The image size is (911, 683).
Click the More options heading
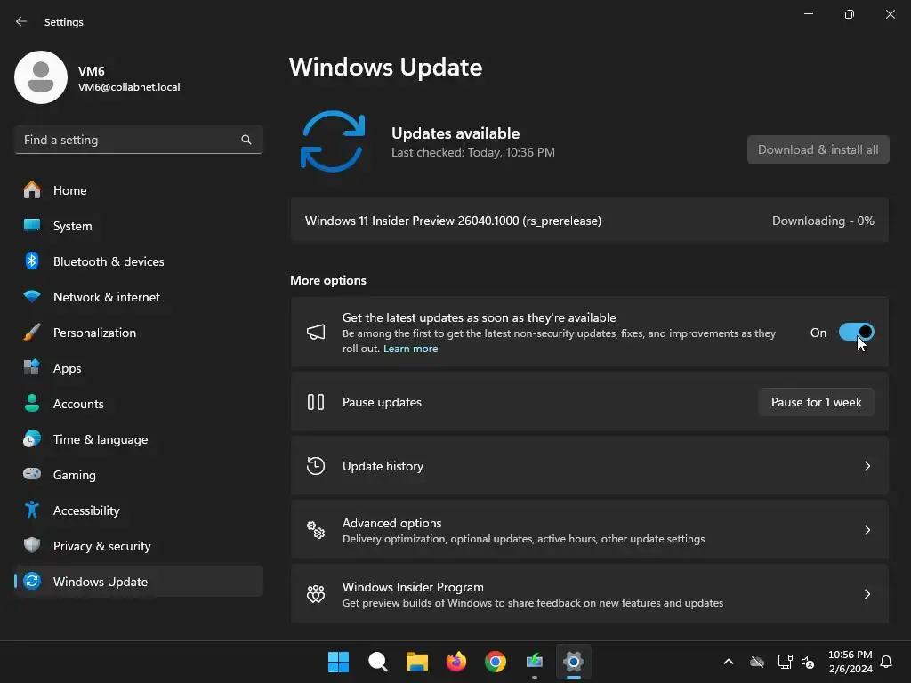(x=328, y=280)
